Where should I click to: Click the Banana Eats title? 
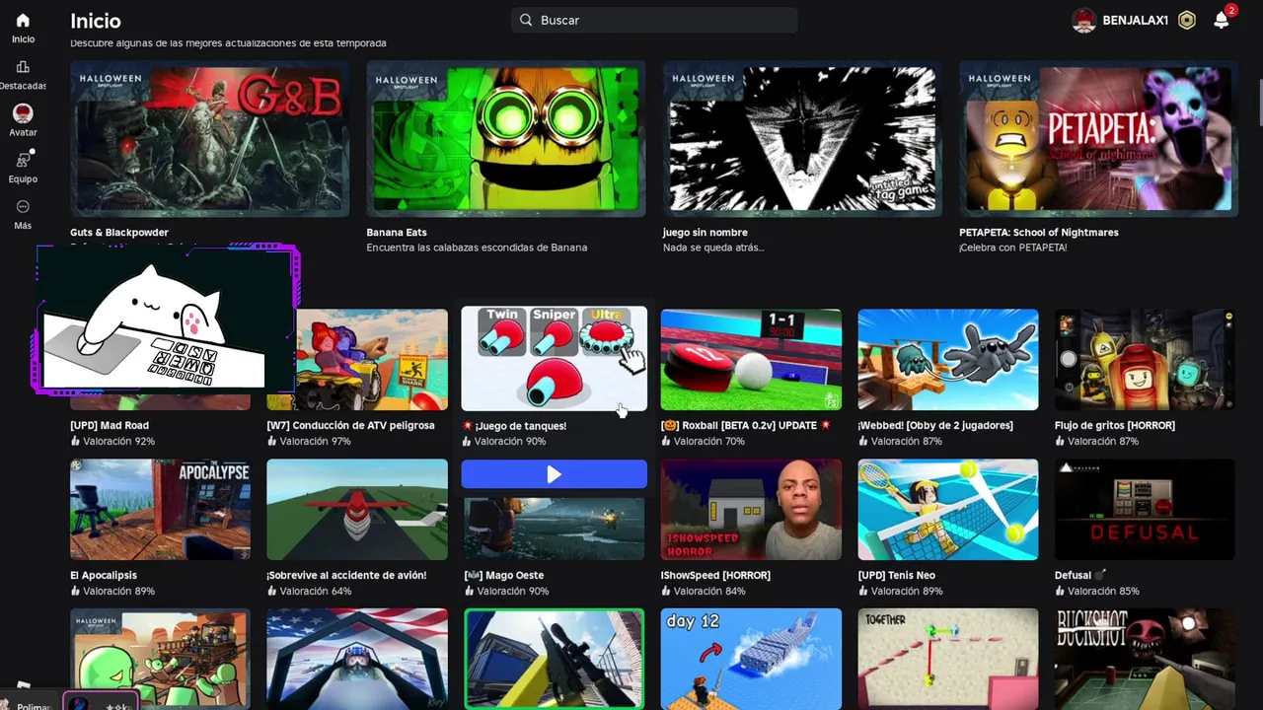tap(397, 233)
